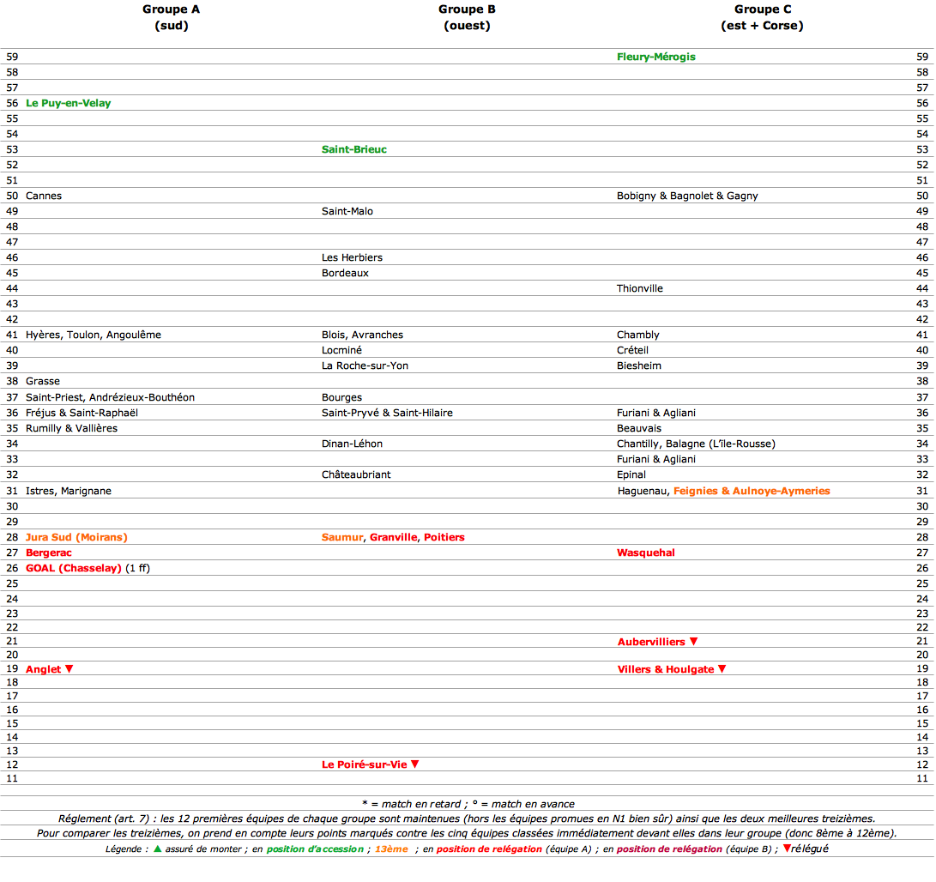Click Beauvais at 35 points
936x882 pixels.
(x=638, y=428)
